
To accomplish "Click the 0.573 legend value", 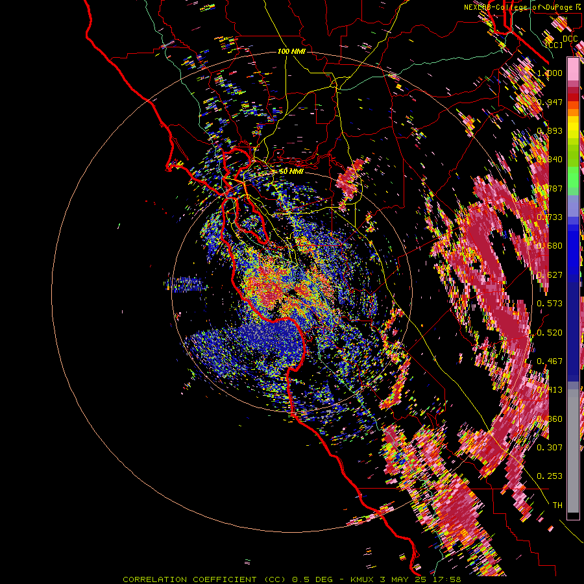I will pyautogui.click(x=550, y=304).
